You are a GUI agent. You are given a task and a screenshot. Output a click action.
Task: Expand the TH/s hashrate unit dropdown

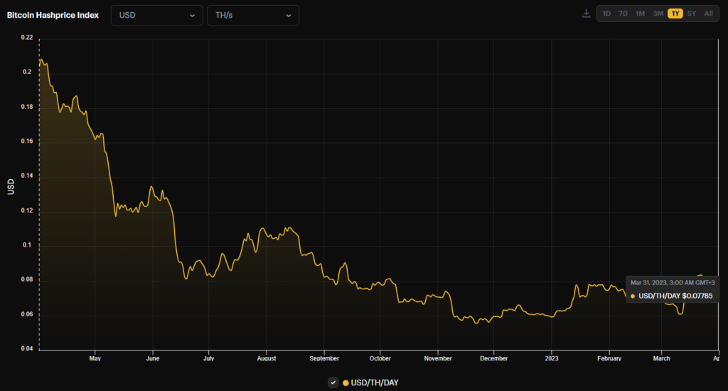[x=252, y=16]
